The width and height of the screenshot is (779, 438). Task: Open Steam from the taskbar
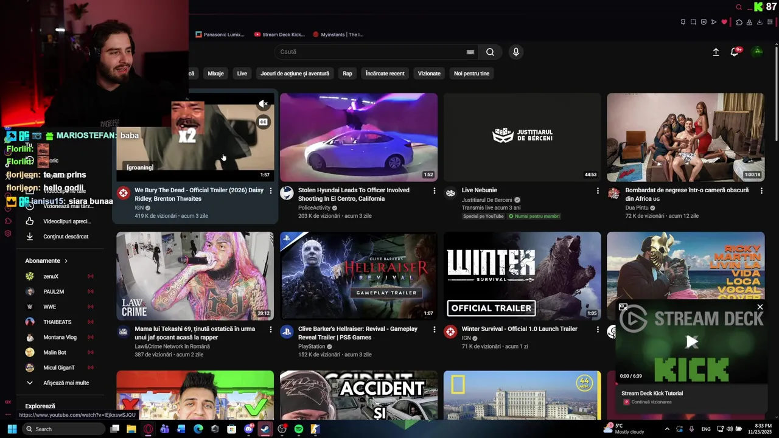[x=265, y=429]
